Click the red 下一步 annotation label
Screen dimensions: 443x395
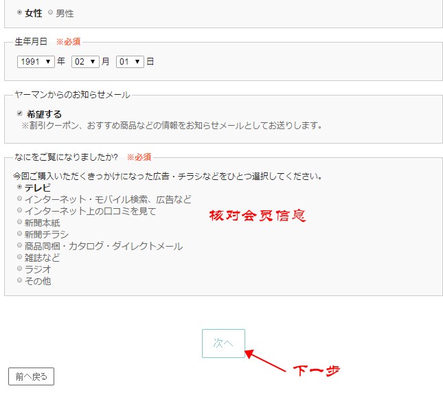tap(317, 370)
